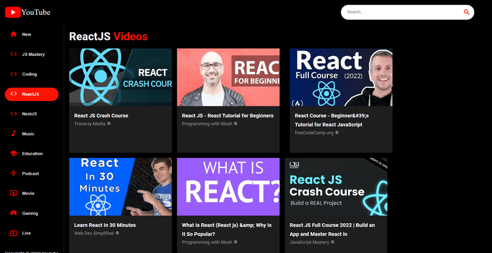Click the code icon beside NextJS
The image size is (492, 253).
point(14,113)
